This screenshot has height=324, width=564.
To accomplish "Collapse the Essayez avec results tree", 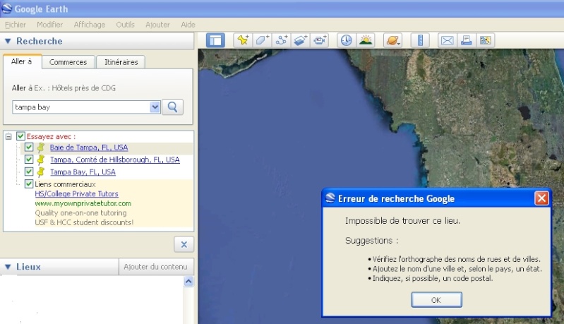I will pos(8,137).
